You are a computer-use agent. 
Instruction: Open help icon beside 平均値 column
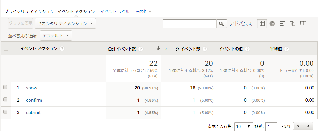coord(286,49)
